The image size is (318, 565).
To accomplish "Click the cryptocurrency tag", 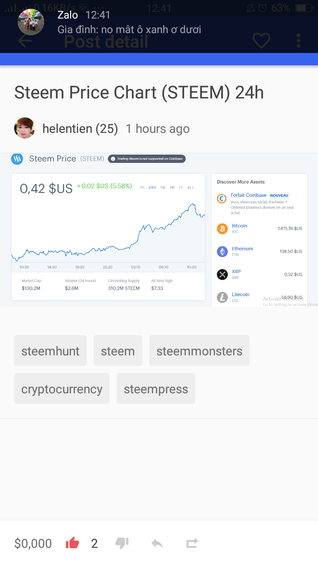I will (61, 388).
